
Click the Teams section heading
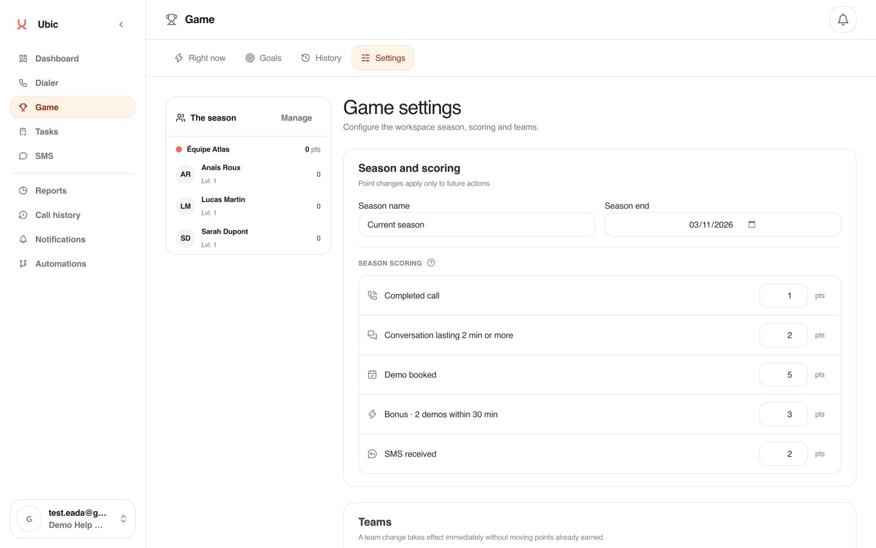coord(375,522)
